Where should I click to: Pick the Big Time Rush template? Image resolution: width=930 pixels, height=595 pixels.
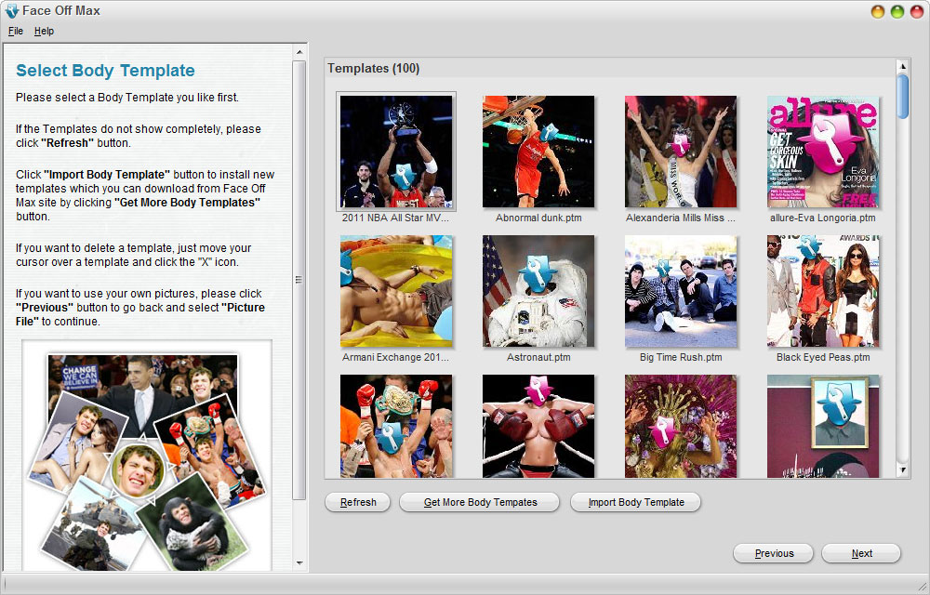[681, 291]
